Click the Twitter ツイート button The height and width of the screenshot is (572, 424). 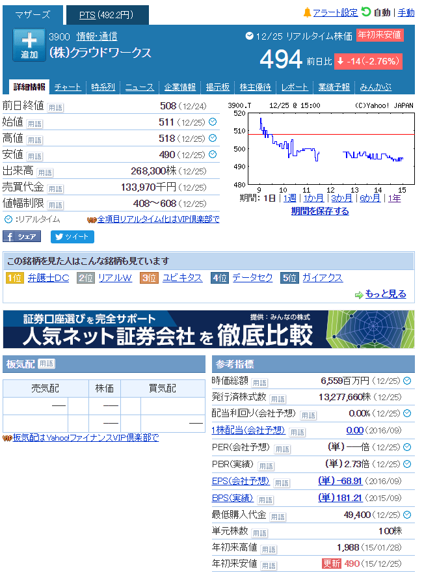(72, 237)
